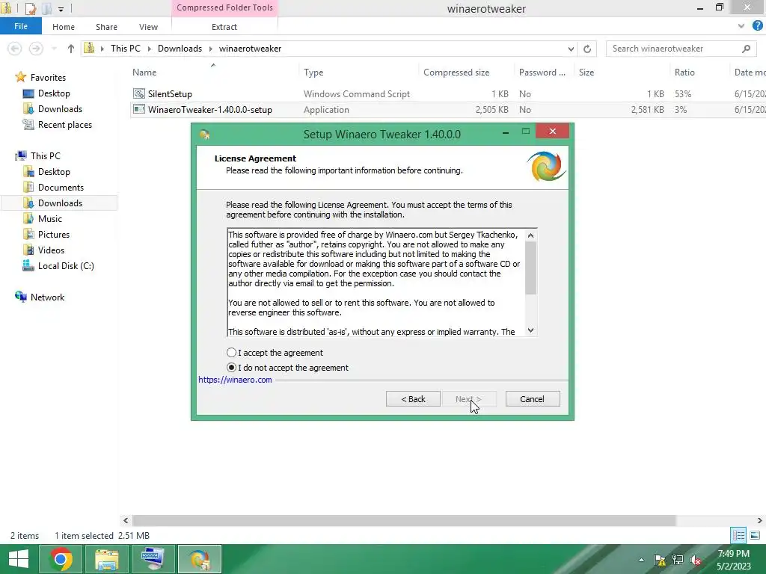Screen dimensions: 766x574
Task: Expand the arrow after 'This PC' breadcrumb
Action: pos(149,49)
